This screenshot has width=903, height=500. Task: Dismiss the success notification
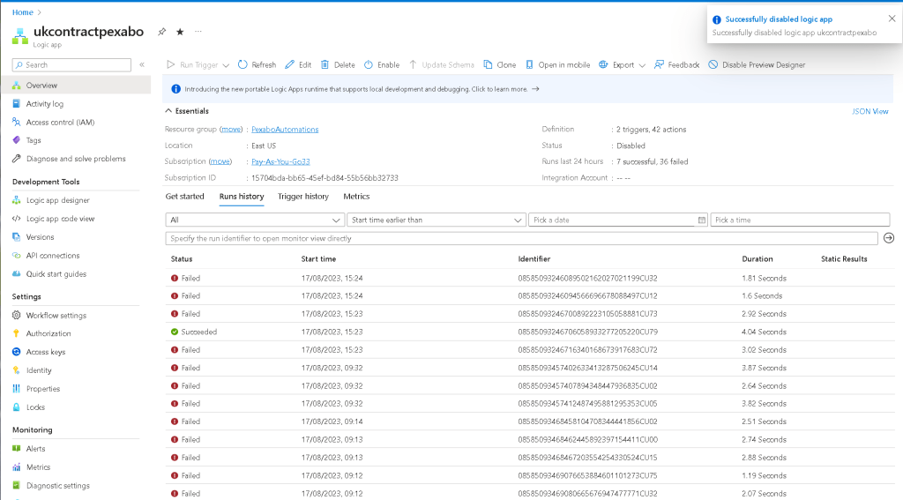coord(892,19)
